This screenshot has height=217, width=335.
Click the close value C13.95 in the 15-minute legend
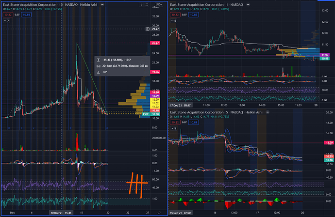(x=37, y=9)
